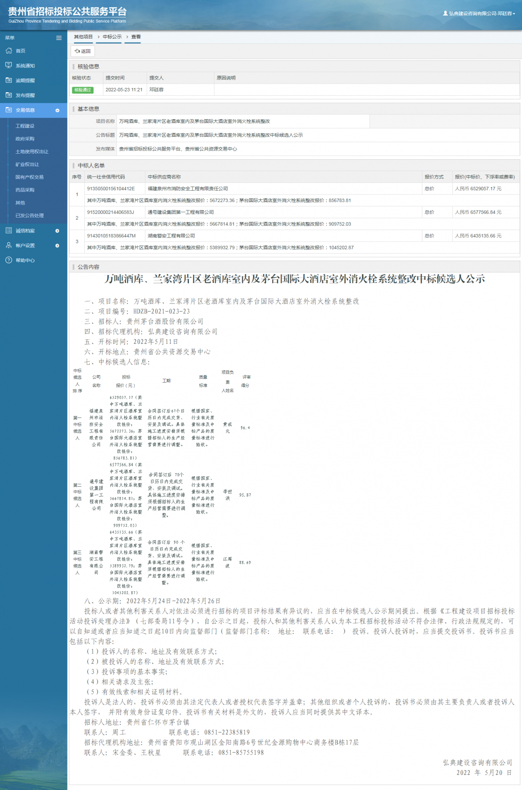
Task: Expand the 帐户设置 arrow
Action: click(57, 245)
